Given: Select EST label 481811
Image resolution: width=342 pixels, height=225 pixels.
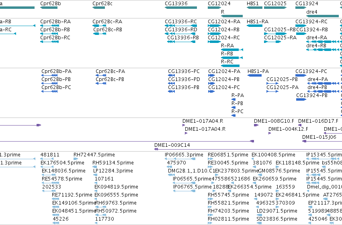Looking at the screenshot, I should pyautogui.click(x=50, y=155).
